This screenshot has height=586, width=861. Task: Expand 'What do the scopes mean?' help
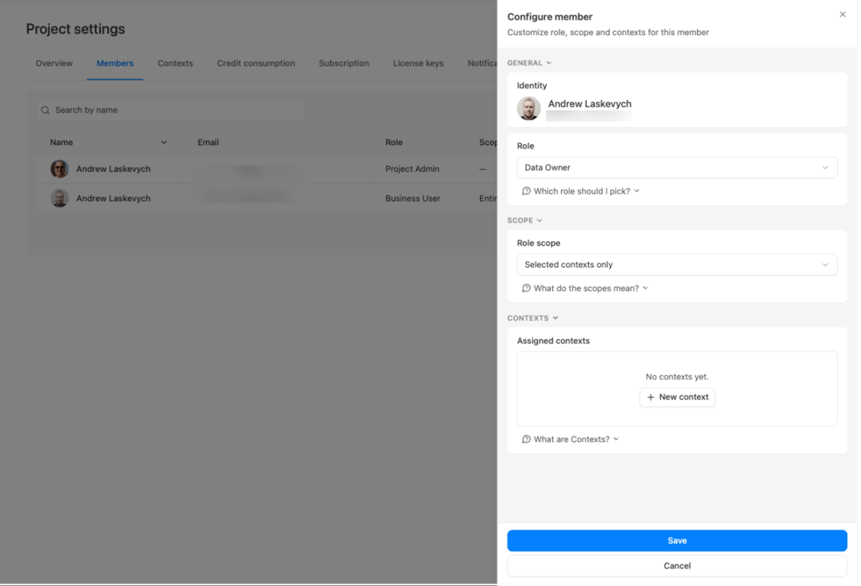585,288
